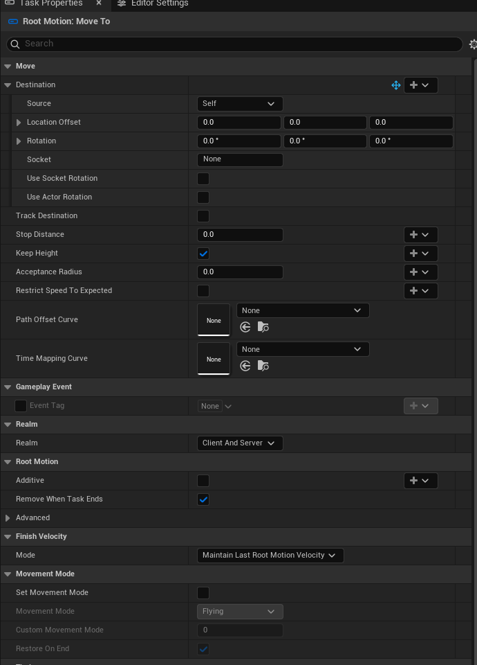Screen dimensions: 477x665
Task: Click second Rotation value field
Action: pyautogui.click(x=325, y=141)
